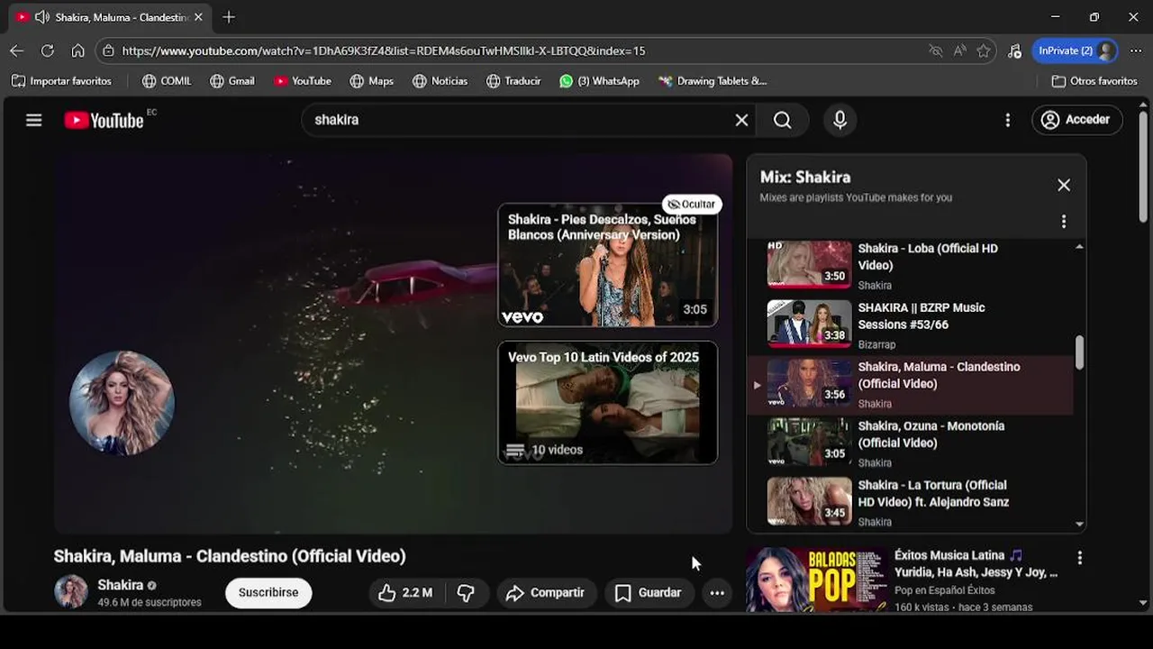Open options for Éxitos Musica Latina video
1153x649 pixels.
pyautogui.click(x=1079, y=558)
